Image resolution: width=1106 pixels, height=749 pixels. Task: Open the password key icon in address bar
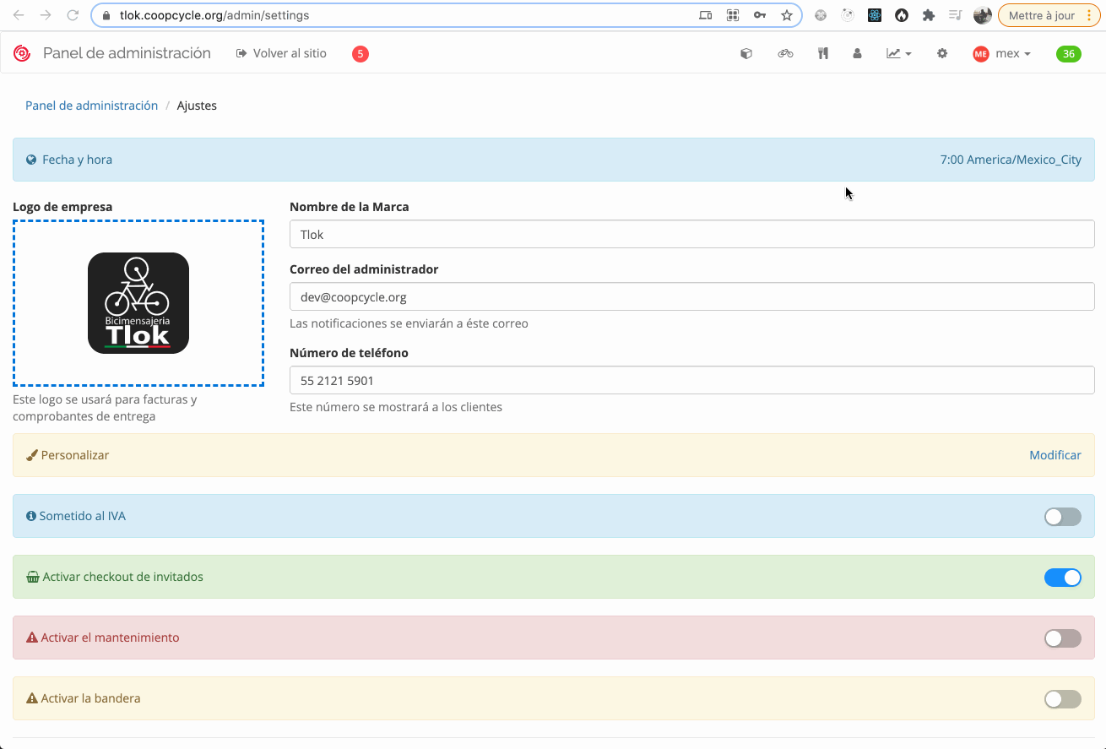pos(760,15)
